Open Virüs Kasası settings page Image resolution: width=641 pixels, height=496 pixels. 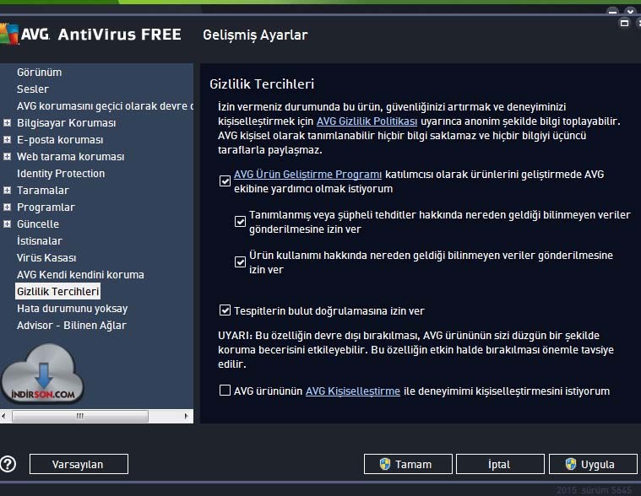pos(46,257)
